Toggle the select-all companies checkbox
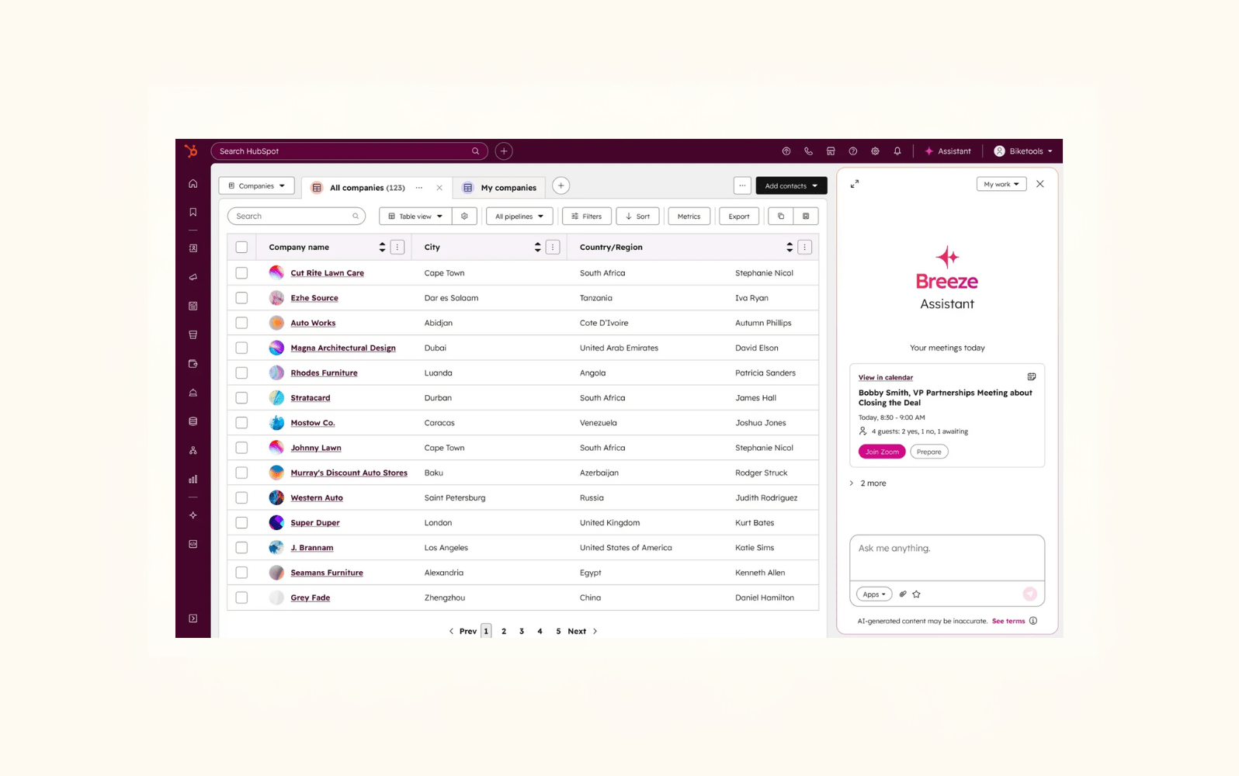 241,248
